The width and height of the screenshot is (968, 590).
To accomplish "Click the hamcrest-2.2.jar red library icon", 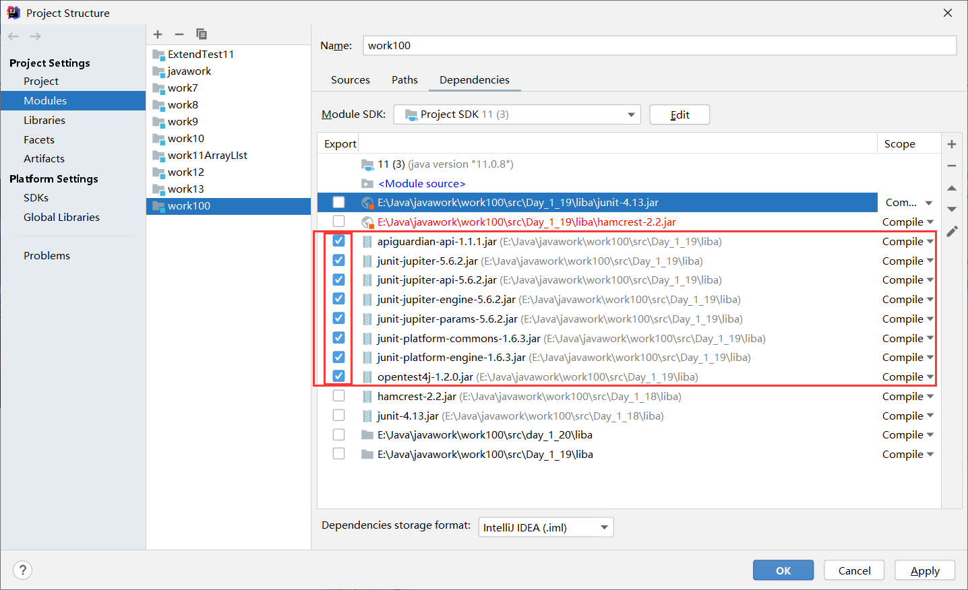I will click(x=367, y=222).
